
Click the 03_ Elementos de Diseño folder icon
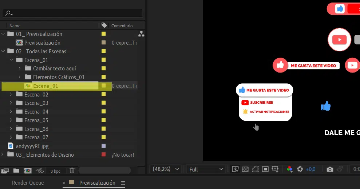pyautogui.click(x=11, y=154)
